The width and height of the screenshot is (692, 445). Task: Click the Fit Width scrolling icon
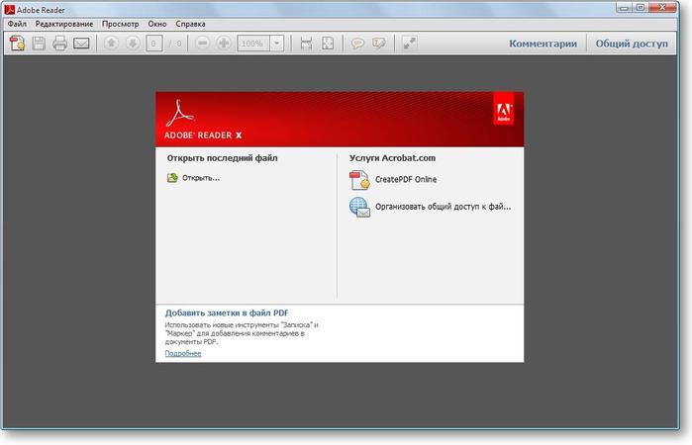click(306, 44)
